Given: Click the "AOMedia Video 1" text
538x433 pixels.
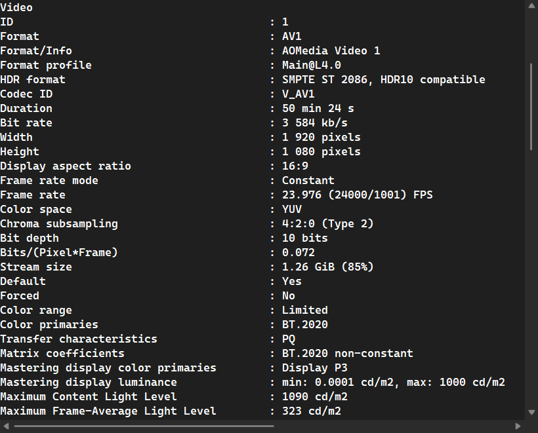Looking at the screenshot, I should pos(331,51).
